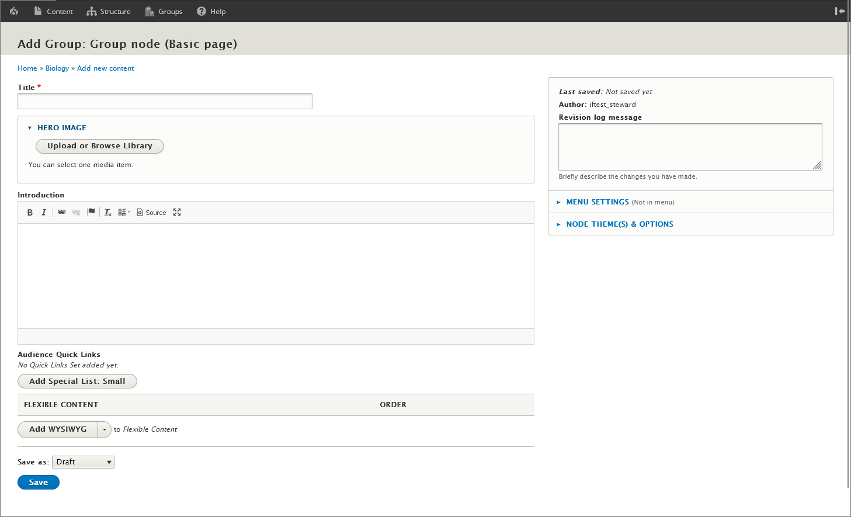Click the remove format icon
The image size is (851, 517).
pyautogui.click(x=108, y=213)
